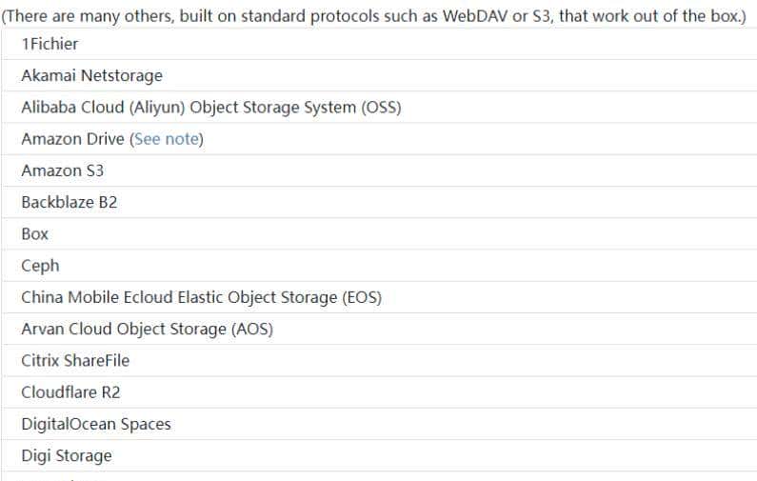This screenshot has height=481, width=757.
Task: Click the Box provider row
Action: click(x=34, y=233)
